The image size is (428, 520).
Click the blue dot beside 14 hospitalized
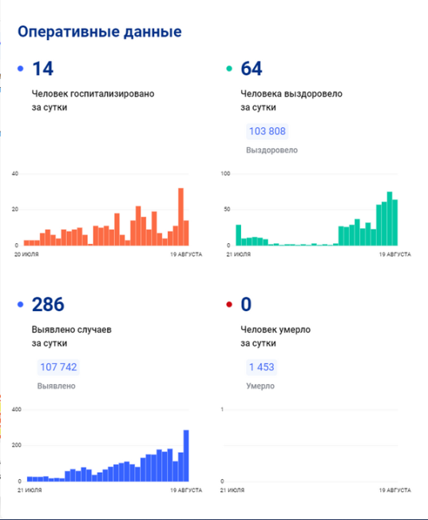tap(21, 69)
